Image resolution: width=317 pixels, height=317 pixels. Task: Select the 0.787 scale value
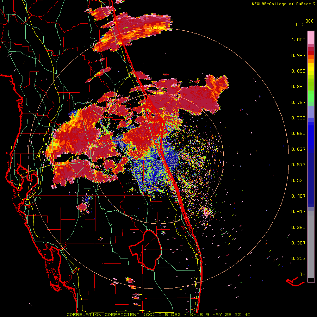298,102
